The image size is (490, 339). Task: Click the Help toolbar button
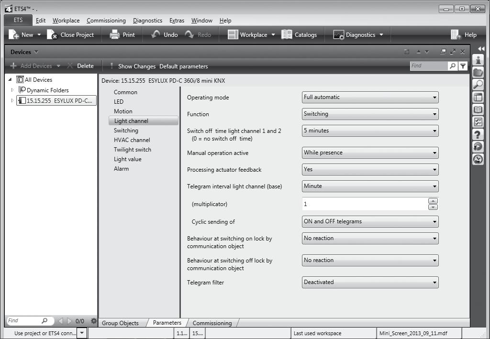(x=464, y=34)
